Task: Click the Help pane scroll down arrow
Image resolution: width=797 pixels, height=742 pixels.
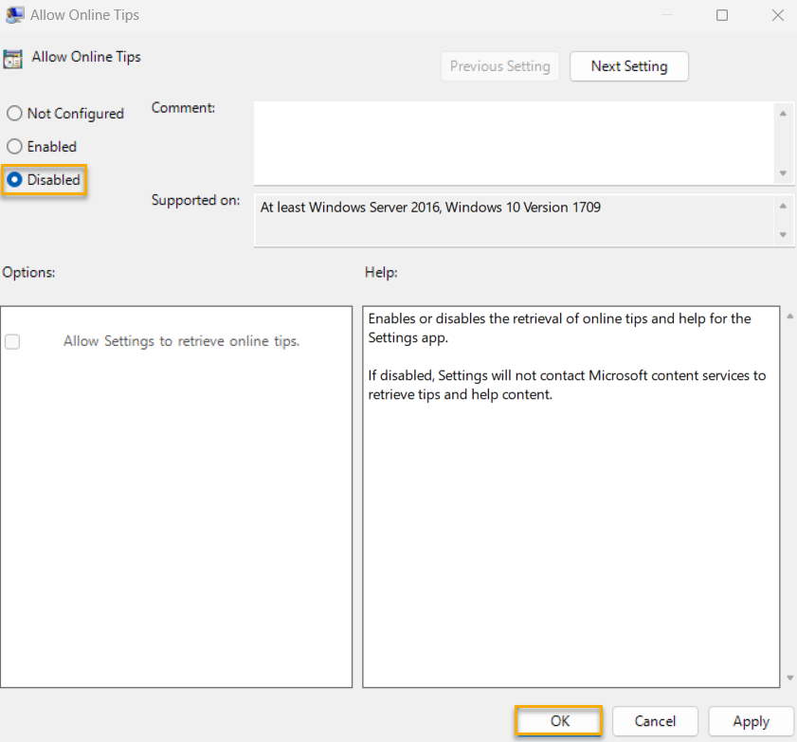Action: click(x=790, y=678)
